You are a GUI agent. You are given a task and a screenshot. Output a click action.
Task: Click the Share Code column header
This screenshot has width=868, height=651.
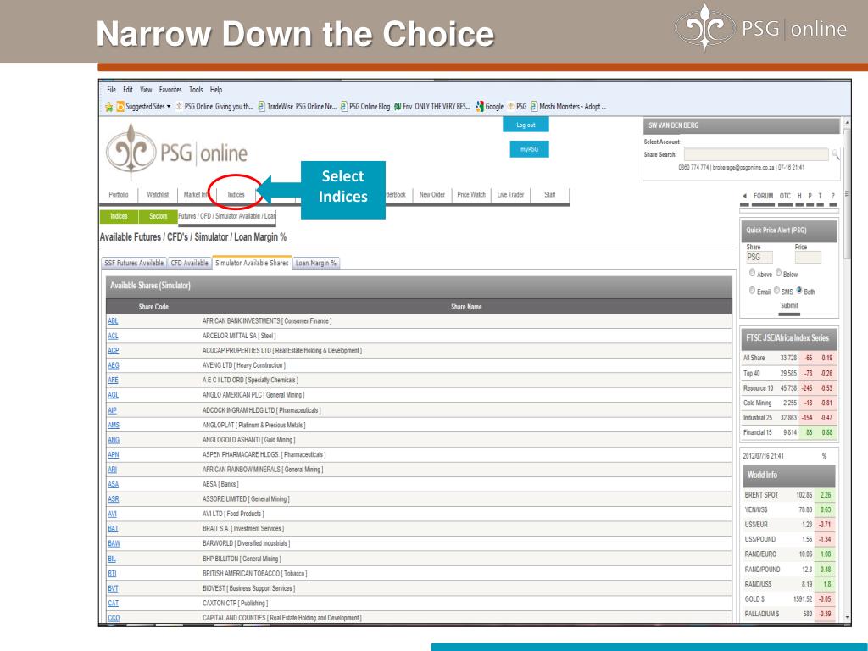(x=153, y=307)
